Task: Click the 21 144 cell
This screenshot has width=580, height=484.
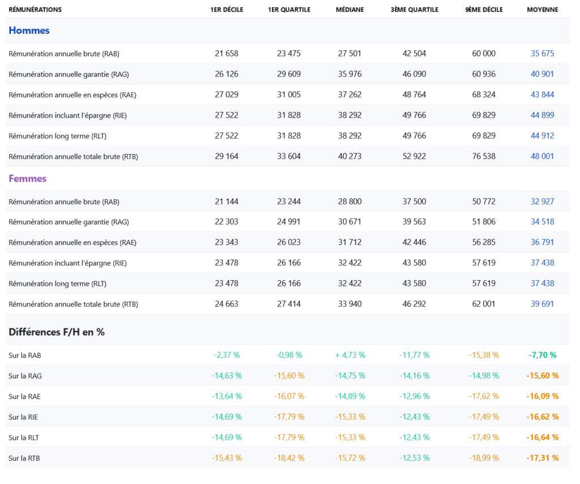Action: point(227,202)
